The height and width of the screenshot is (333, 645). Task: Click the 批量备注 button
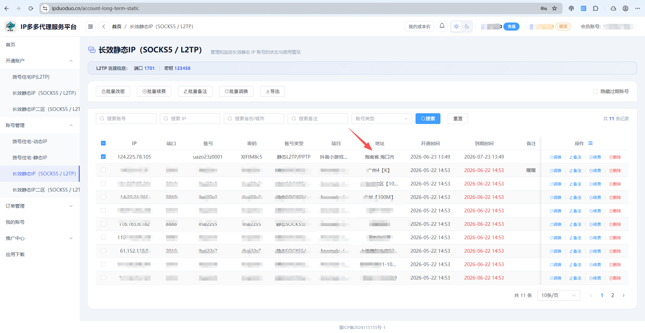[195, 91]
